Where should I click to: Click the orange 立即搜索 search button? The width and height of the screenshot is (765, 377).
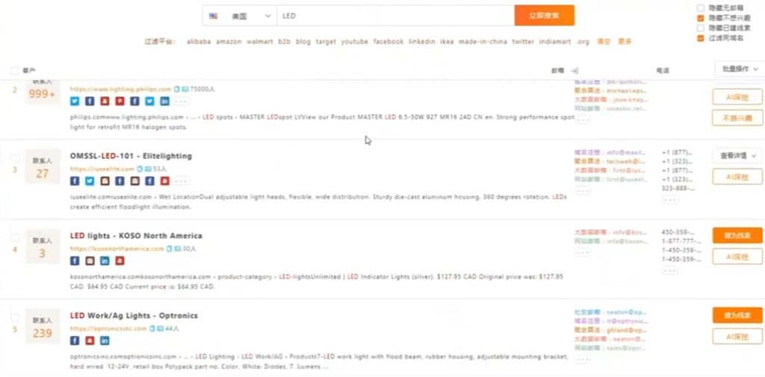544,16
